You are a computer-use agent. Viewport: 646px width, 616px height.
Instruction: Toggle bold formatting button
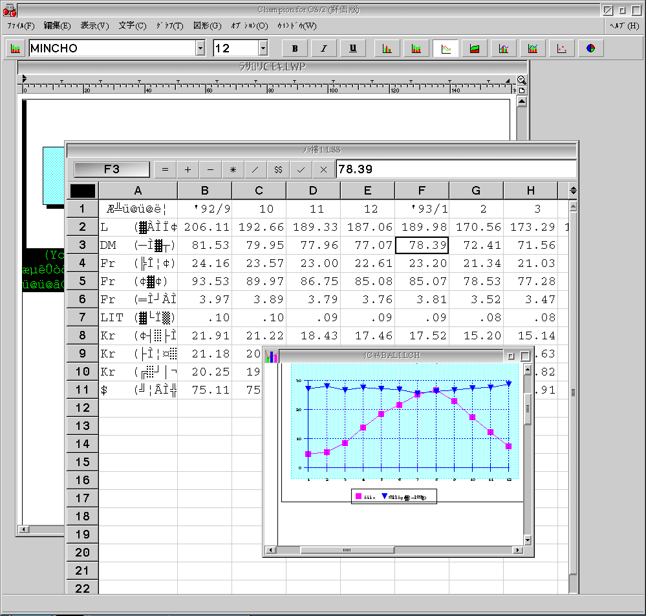(x=295, y=48)
